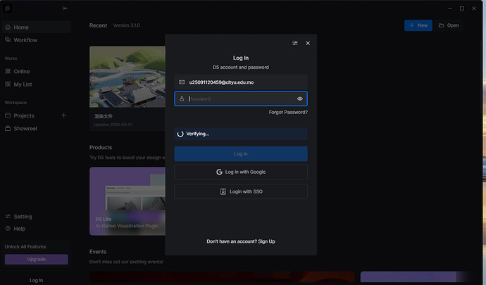Close the Log In dialog
The width and height of the screenshot is (486, 285).
(308, 43)
